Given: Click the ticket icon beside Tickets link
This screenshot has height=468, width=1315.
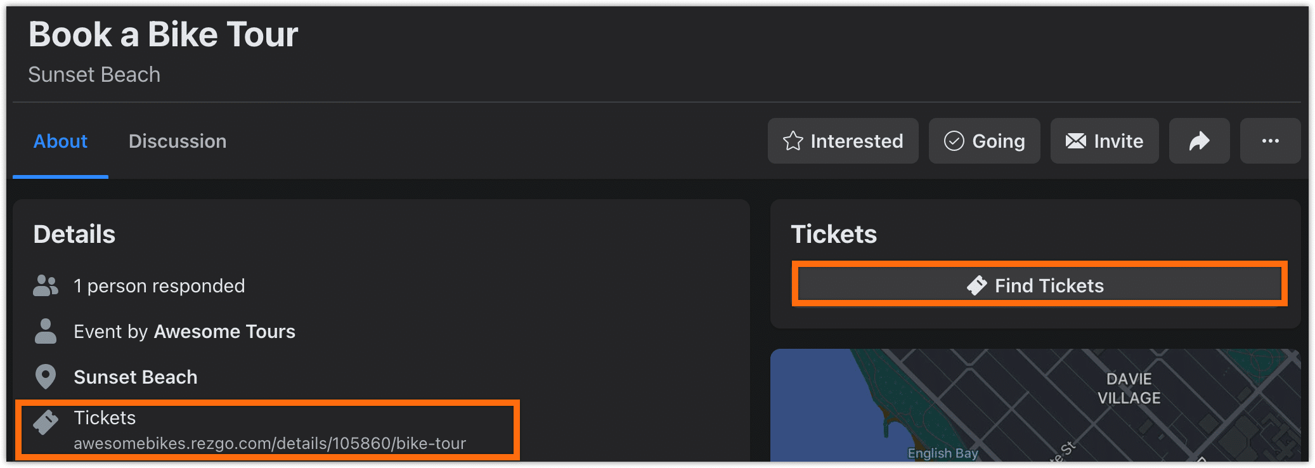Looking at the screenshot, I should (46, 422).
